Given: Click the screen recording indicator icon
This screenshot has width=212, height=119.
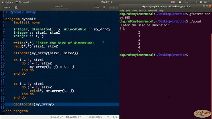Looking at the screenshot, I should pos(173,2).
